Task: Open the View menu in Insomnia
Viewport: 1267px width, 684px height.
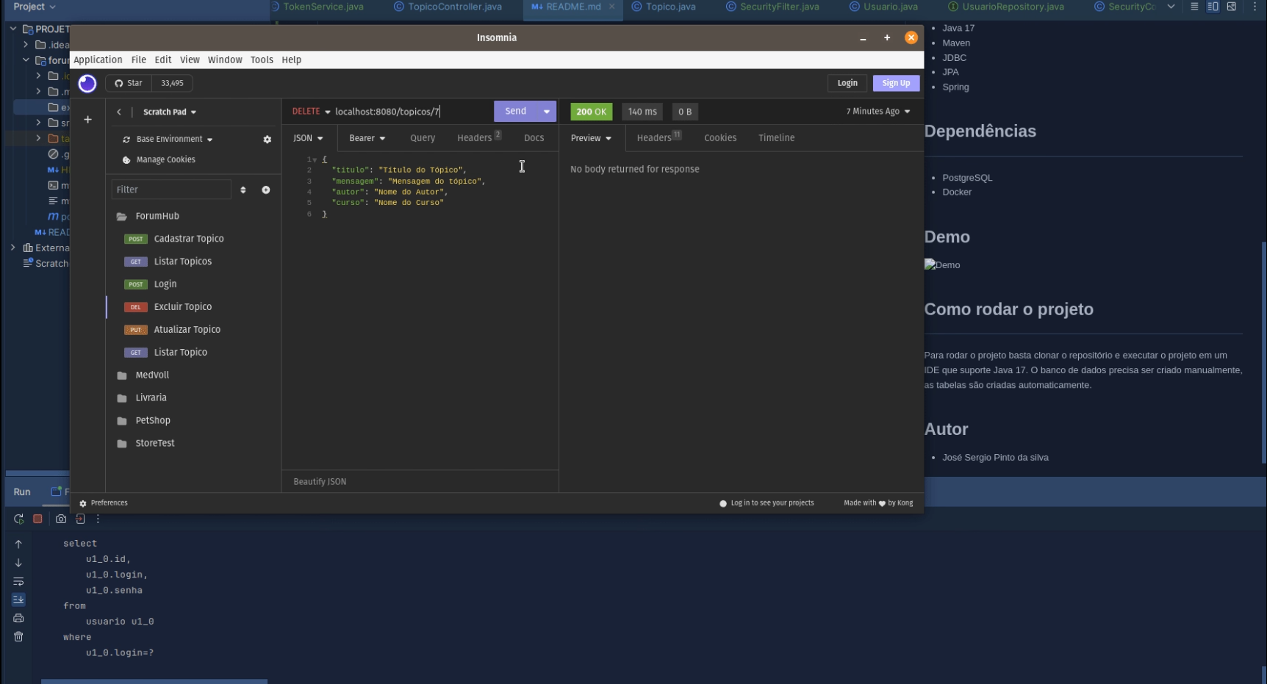Action: pos(190,60)
